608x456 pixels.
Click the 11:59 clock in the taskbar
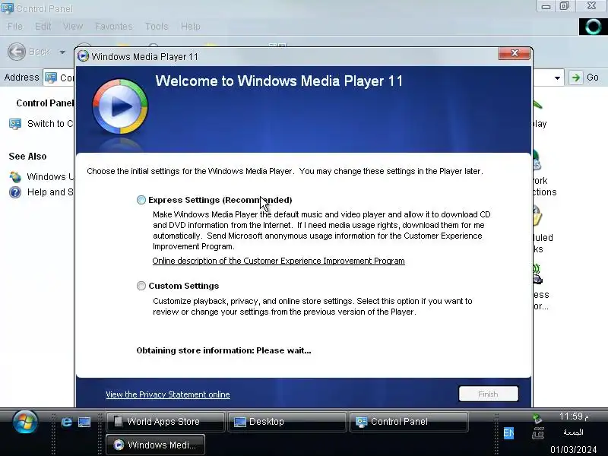pyautogui.click(x=574, y=416)
